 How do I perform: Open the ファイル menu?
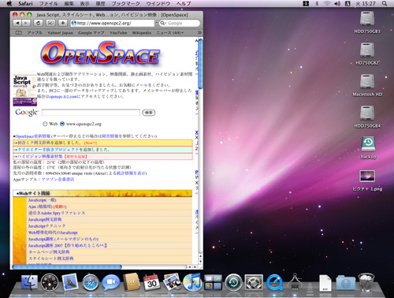point(48,4)
